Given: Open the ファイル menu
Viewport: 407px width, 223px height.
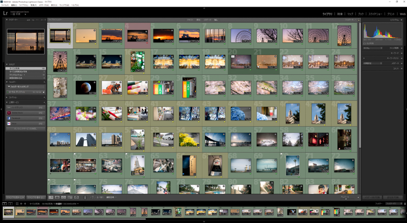Looking at the screenshot, I should coord(5,5).
